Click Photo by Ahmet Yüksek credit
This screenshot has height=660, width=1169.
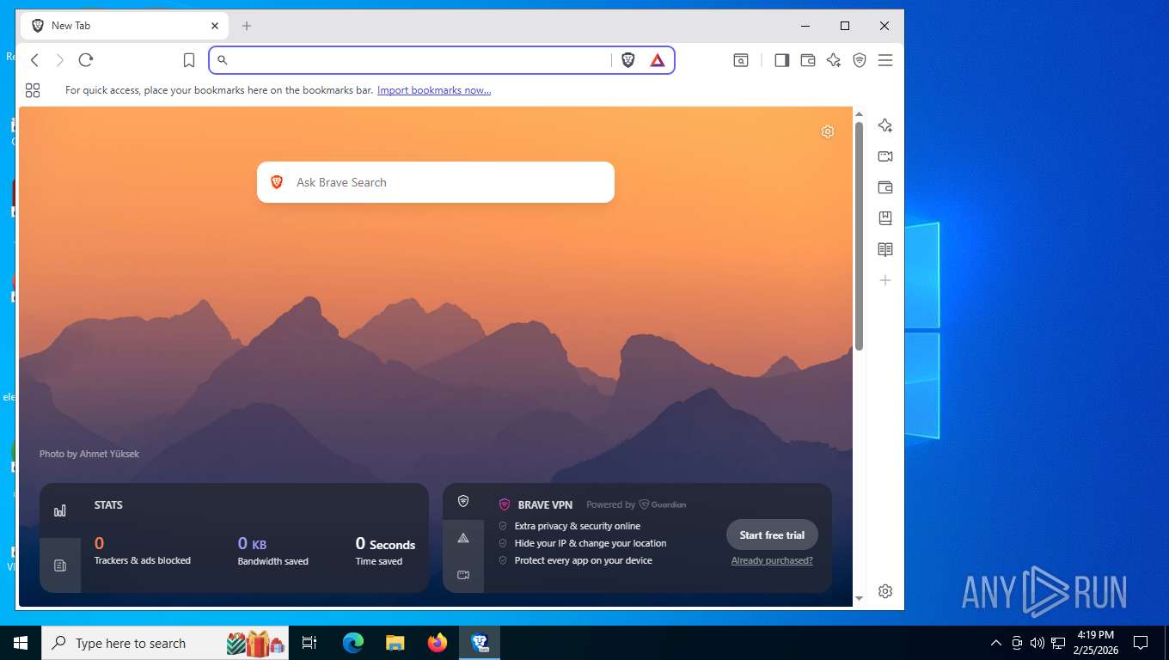coord(89,454)
